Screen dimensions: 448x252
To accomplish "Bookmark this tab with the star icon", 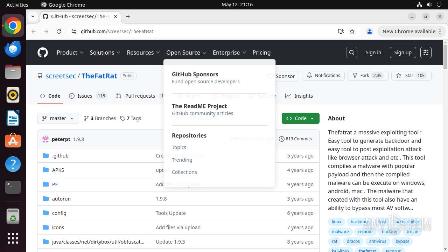I will (352, 31).
